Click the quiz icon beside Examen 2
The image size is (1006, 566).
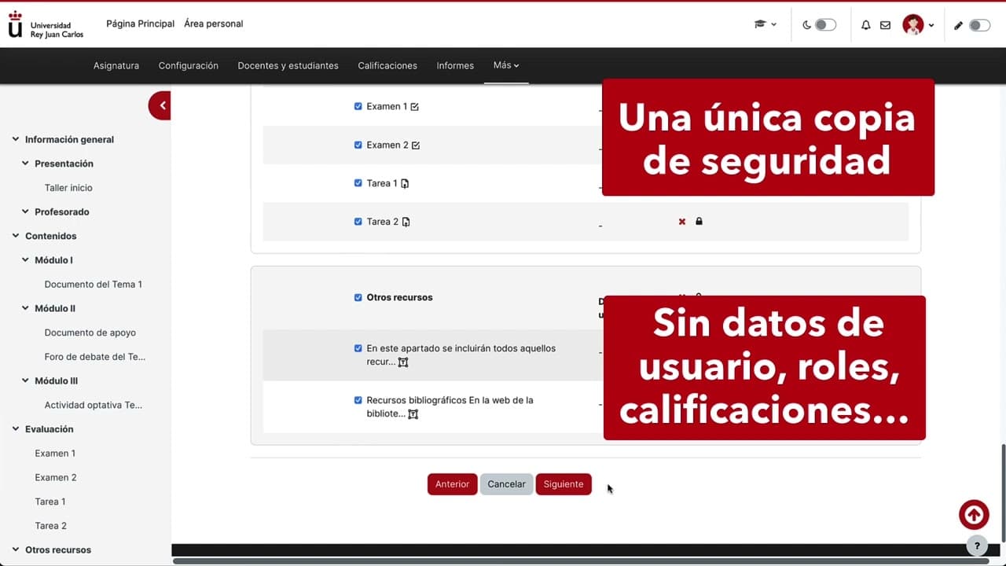[416, 145]
